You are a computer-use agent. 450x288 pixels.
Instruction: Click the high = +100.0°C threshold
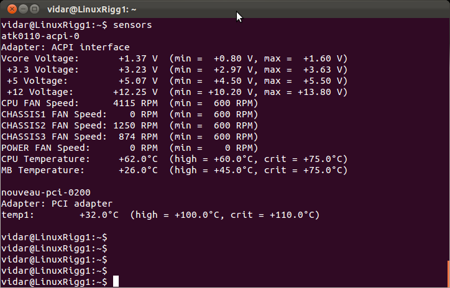[x=177, y=215]
